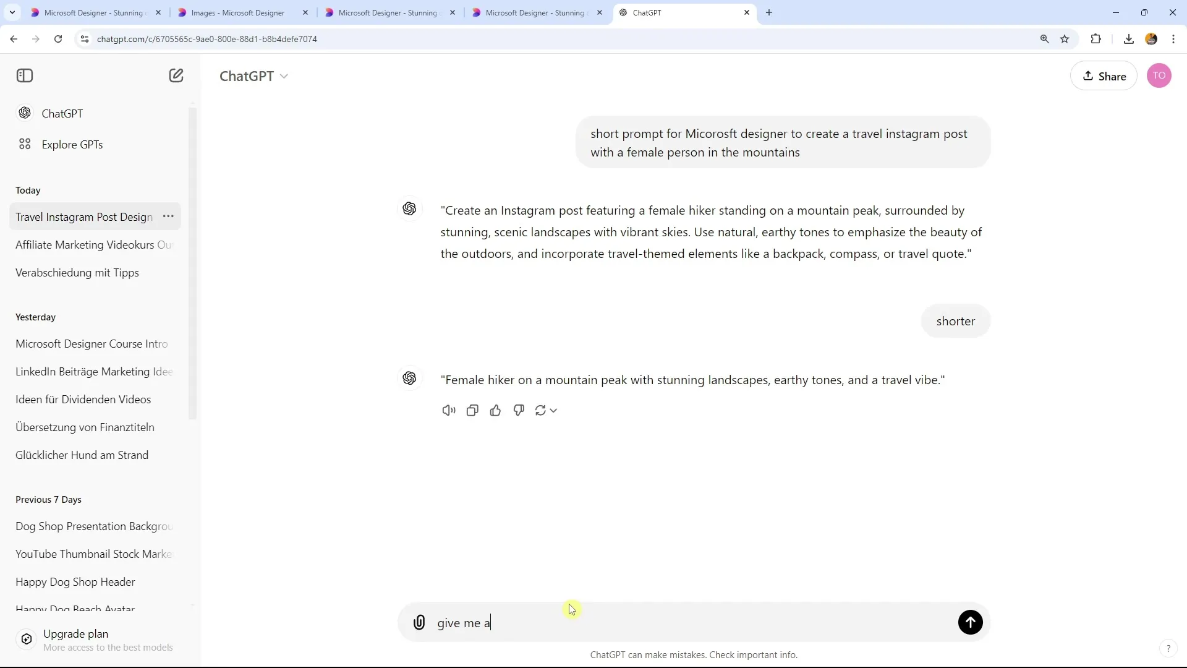Close the active ChatGPT browser tab

747,12
